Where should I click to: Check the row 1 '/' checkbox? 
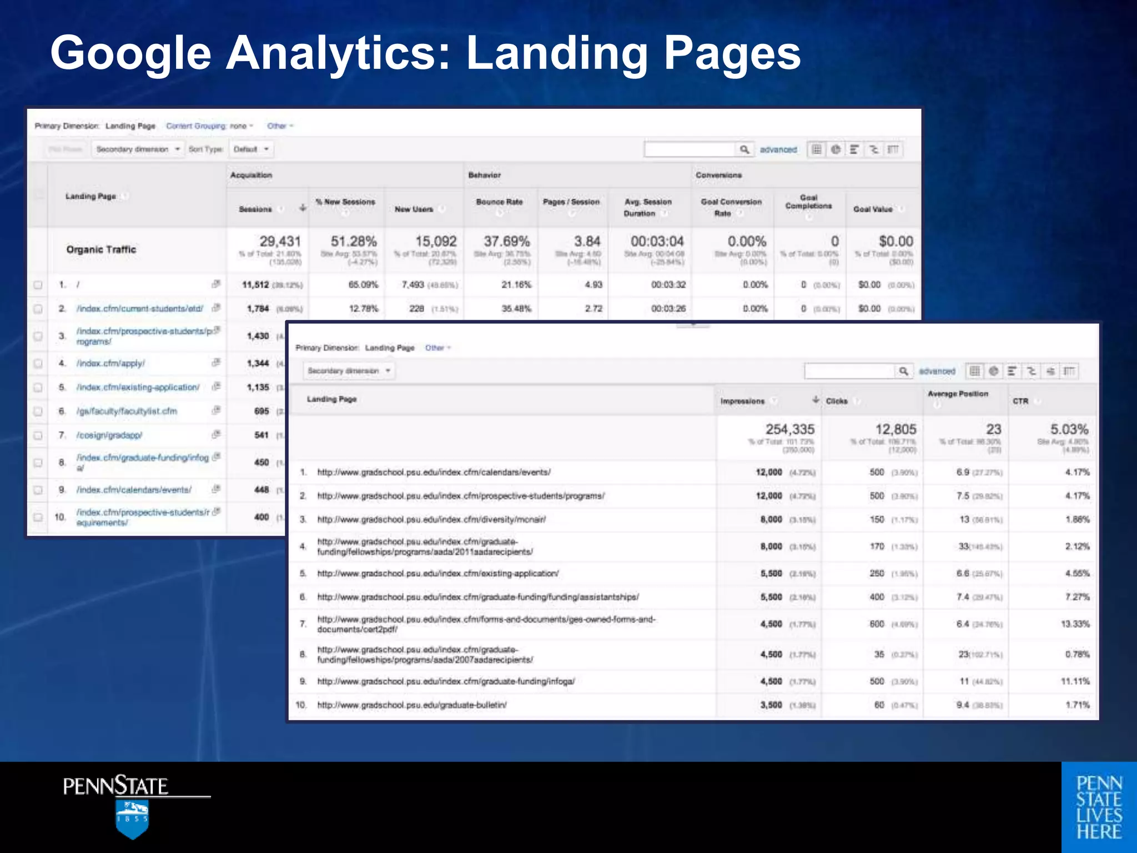tap(38, 285)
